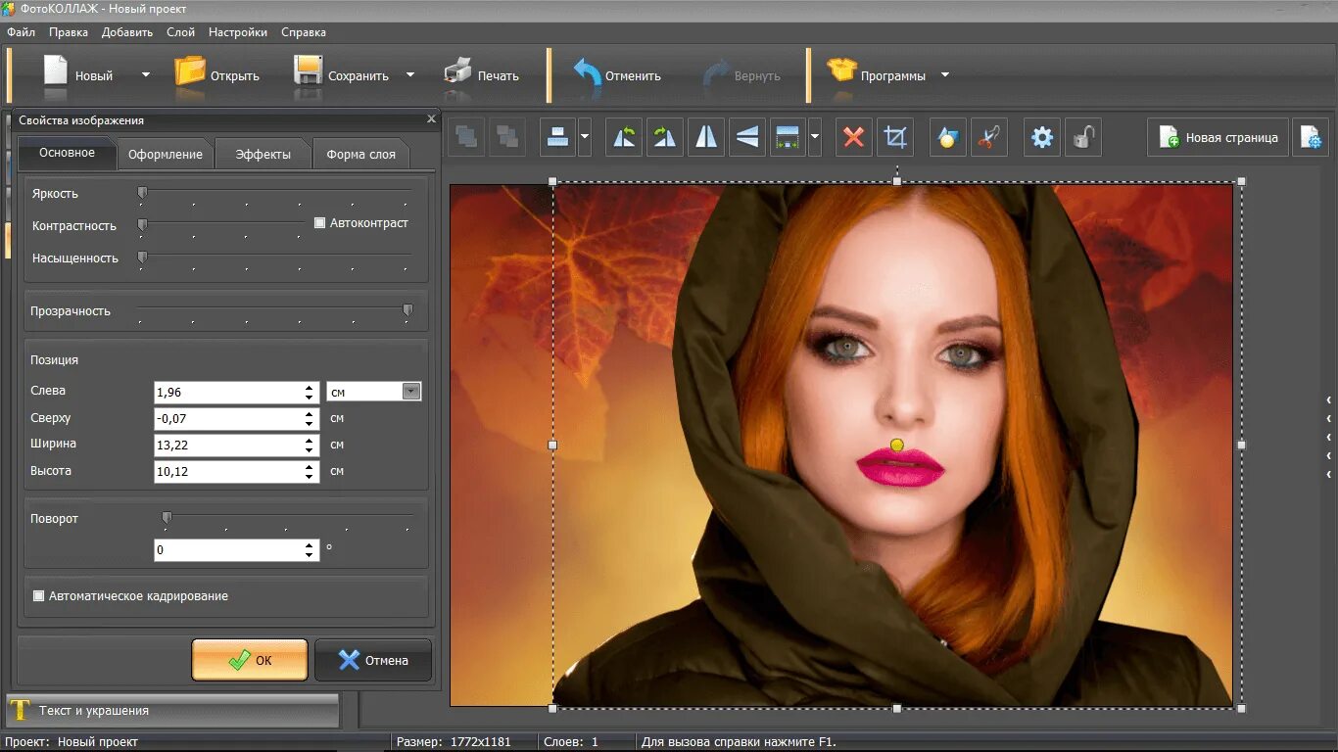Screen dimensions: 1338x752
Task: Click the padlock lock layer icon
Action: click(1082, 138)
